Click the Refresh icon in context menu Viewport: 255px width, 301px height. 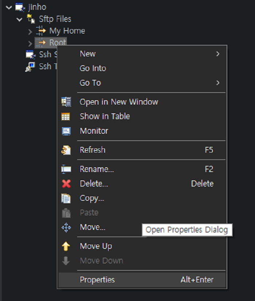[66, 150]
